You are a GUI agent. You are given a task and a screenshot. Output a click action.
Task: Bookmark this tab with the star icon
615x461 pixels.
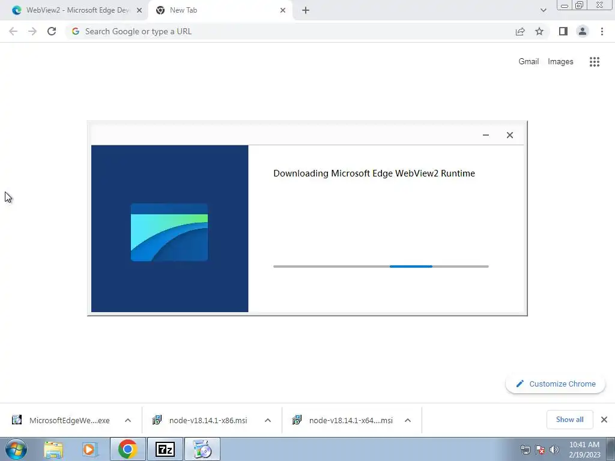pos(539,31)
